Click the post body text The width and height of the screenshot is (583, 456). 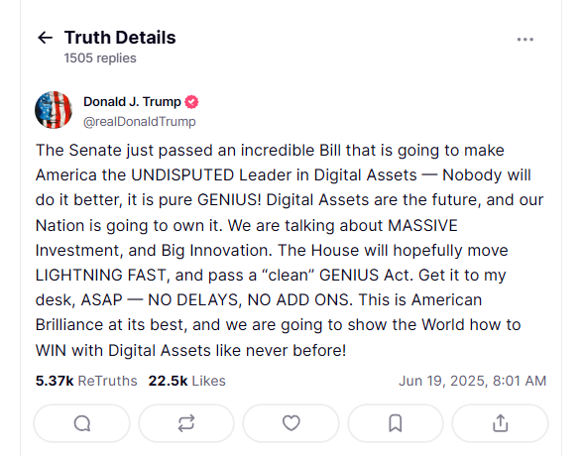tap(290, 250)
